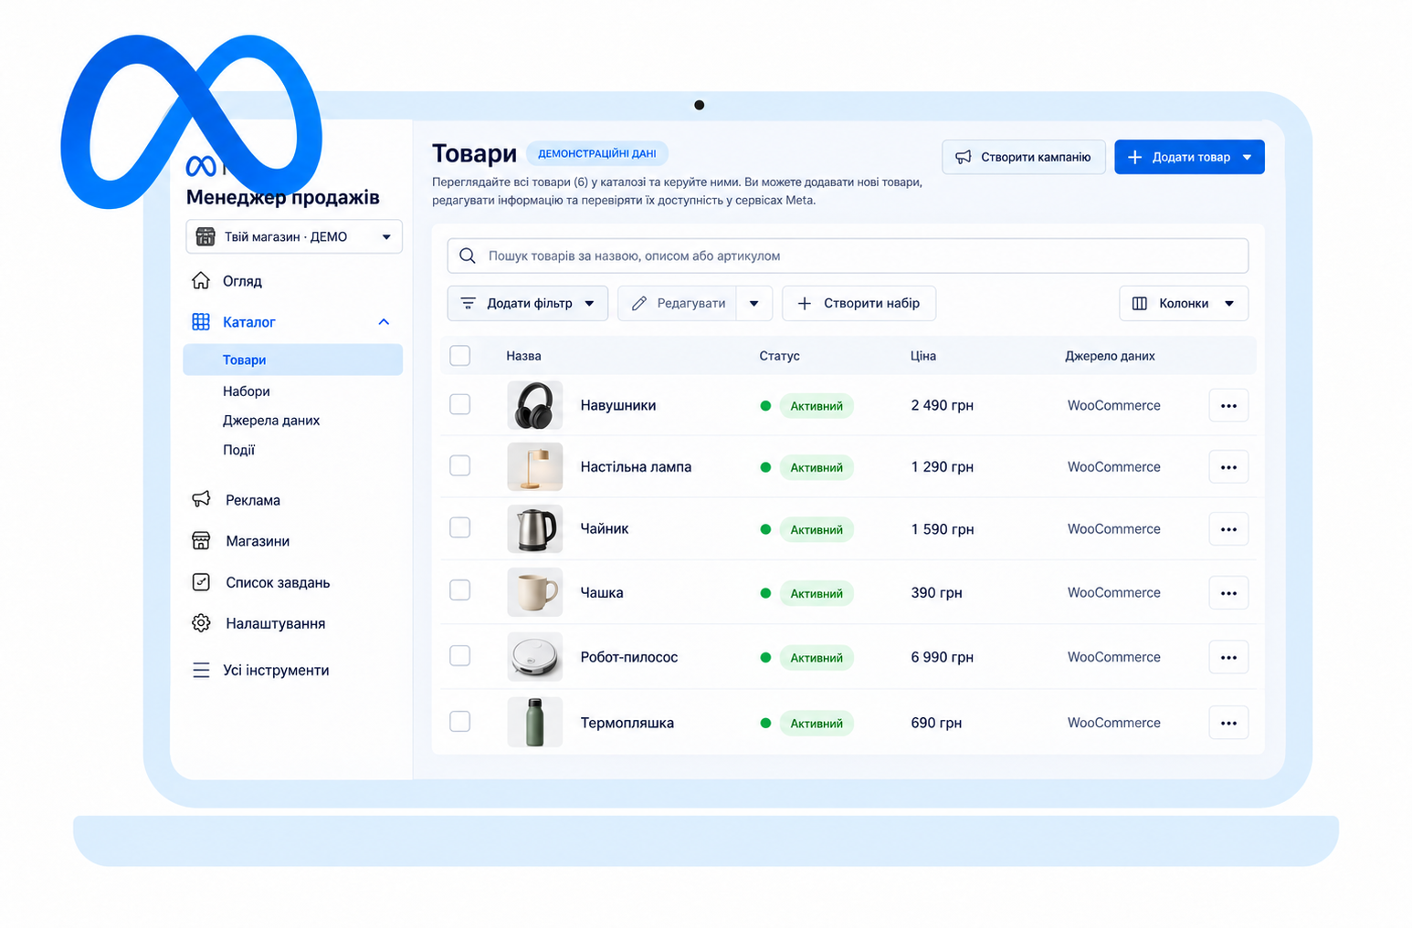Viewport: 1412px width, 928px height.
Task: Open the arrow on Додати товар button
Action: (1248, 157)
